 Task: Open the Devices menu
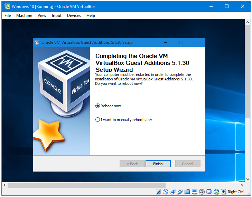(74, 16)
